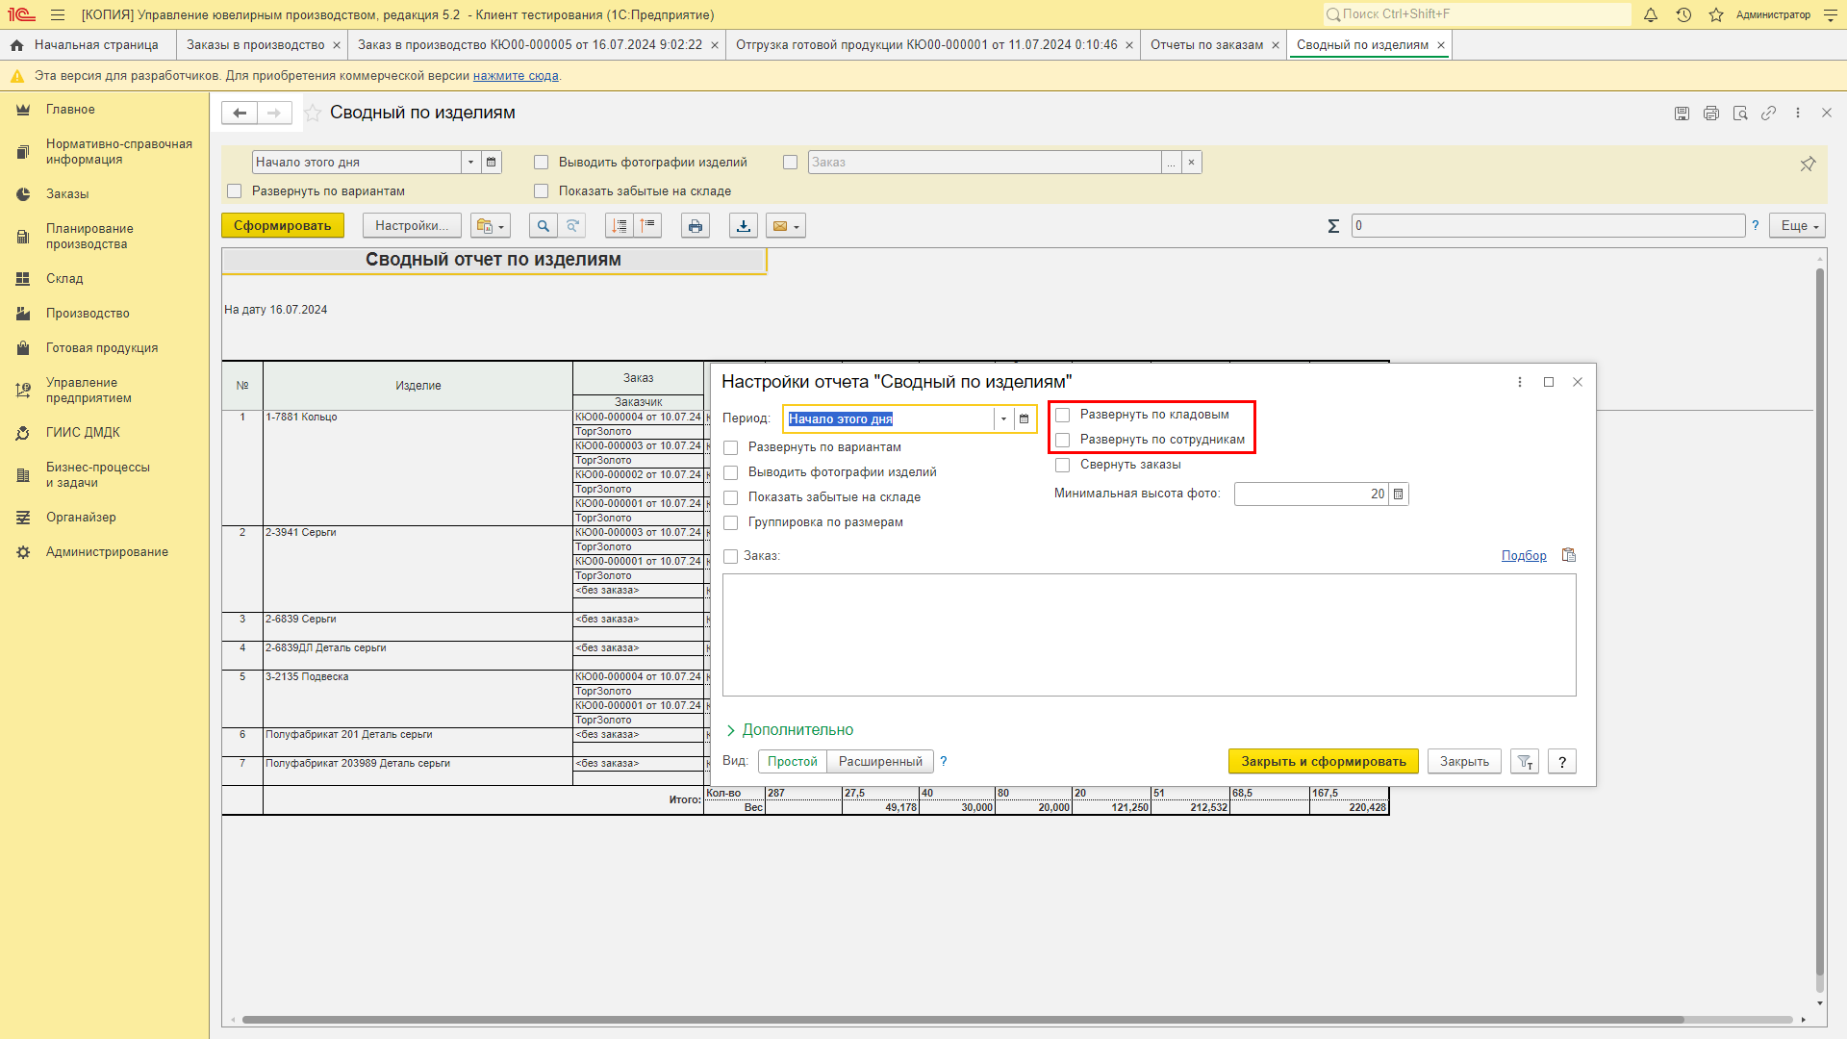Click print icon in report header
Image resolution: width=1847 pixels, height=1039 pixels.
pyautogui.click(x=1710, y=113)
